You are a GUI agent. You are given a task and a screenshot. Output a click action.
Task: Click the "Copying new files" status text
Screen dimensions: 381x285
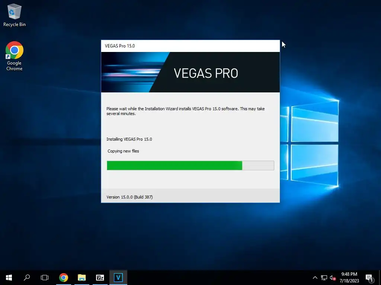click(123, 151)
